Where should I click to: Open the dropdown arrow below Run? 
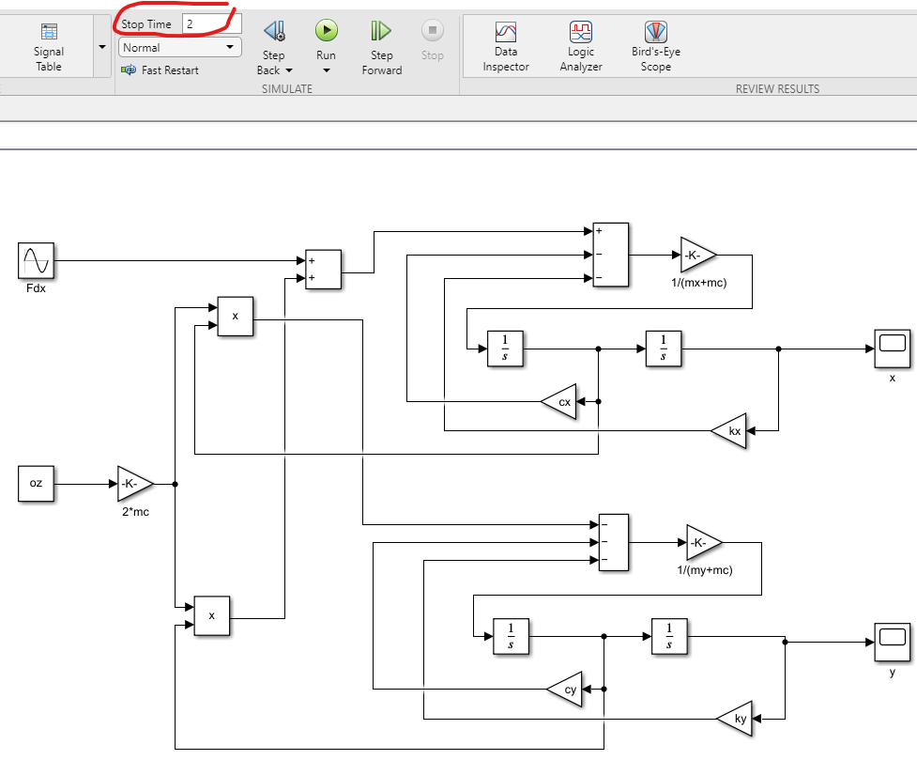tap(327, 70)
